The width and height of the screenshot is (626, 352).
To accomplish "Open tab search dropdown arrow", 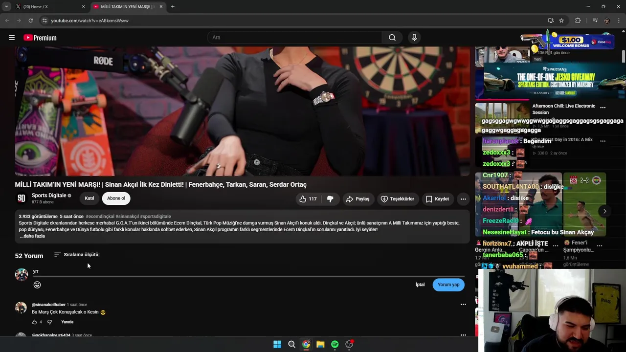I will click(x=6, y=7).
